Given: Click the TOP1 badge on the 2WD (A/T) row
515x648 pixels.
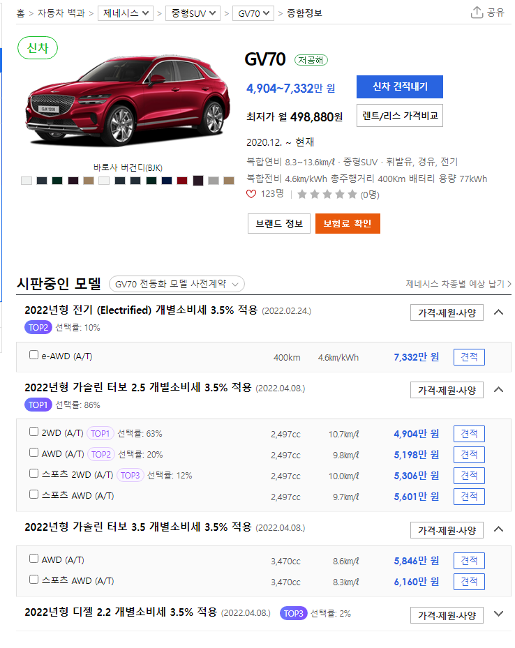Looking at the screenshot, I should 100,434.
